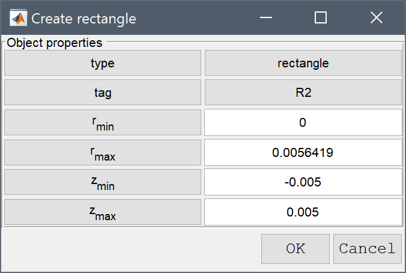The width and height of the screenshot is (406, 273).
Task: Select the tag value cell R2
Action: [x=303, y=93]
